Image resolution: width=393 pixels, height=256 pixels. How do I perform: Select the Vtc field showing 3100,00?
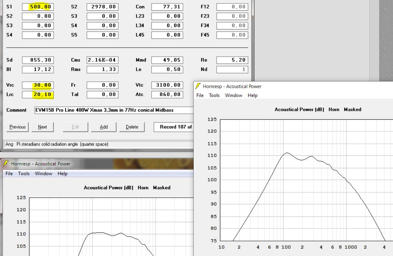coord(167,85)
